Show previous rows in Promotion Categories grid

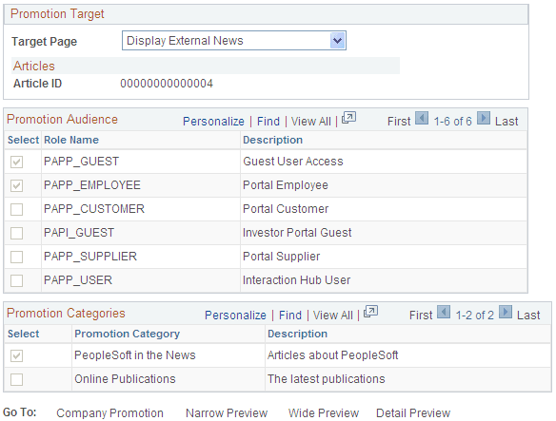(x=444, y=312)
